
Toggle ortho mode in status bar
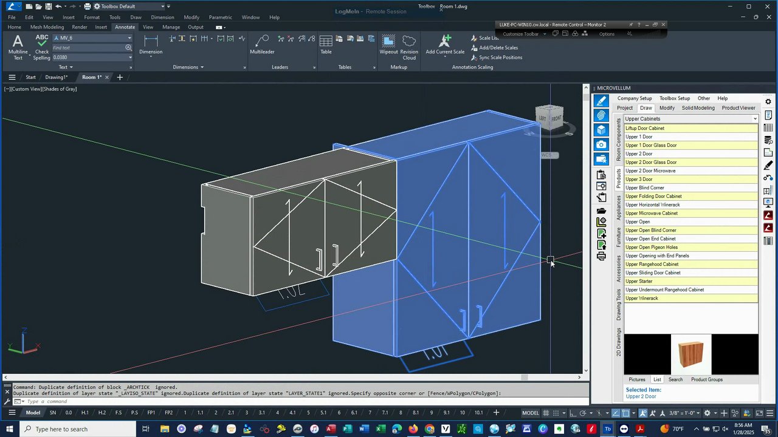(572, 413)
